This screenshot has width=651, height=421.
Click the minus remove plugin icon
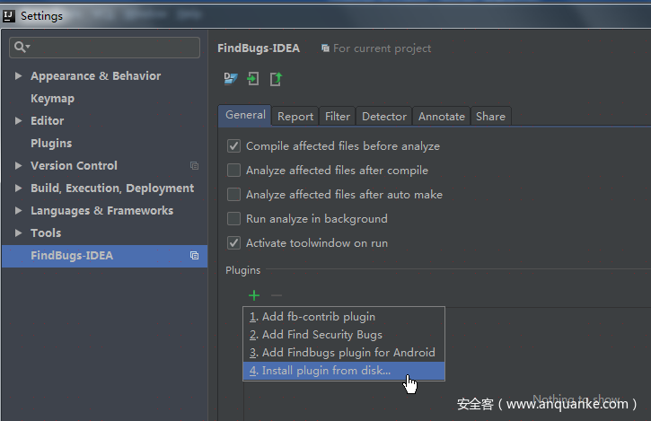click(277, 295)
